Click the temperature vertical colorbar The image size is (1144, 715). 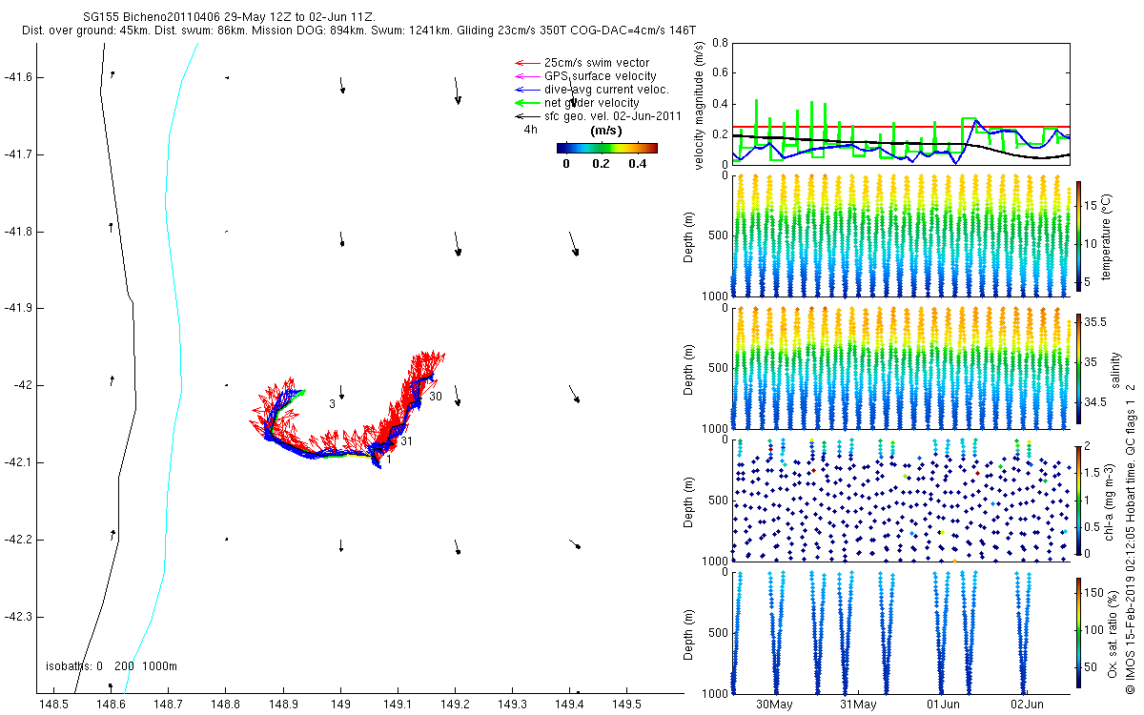tap(1078, 235)
